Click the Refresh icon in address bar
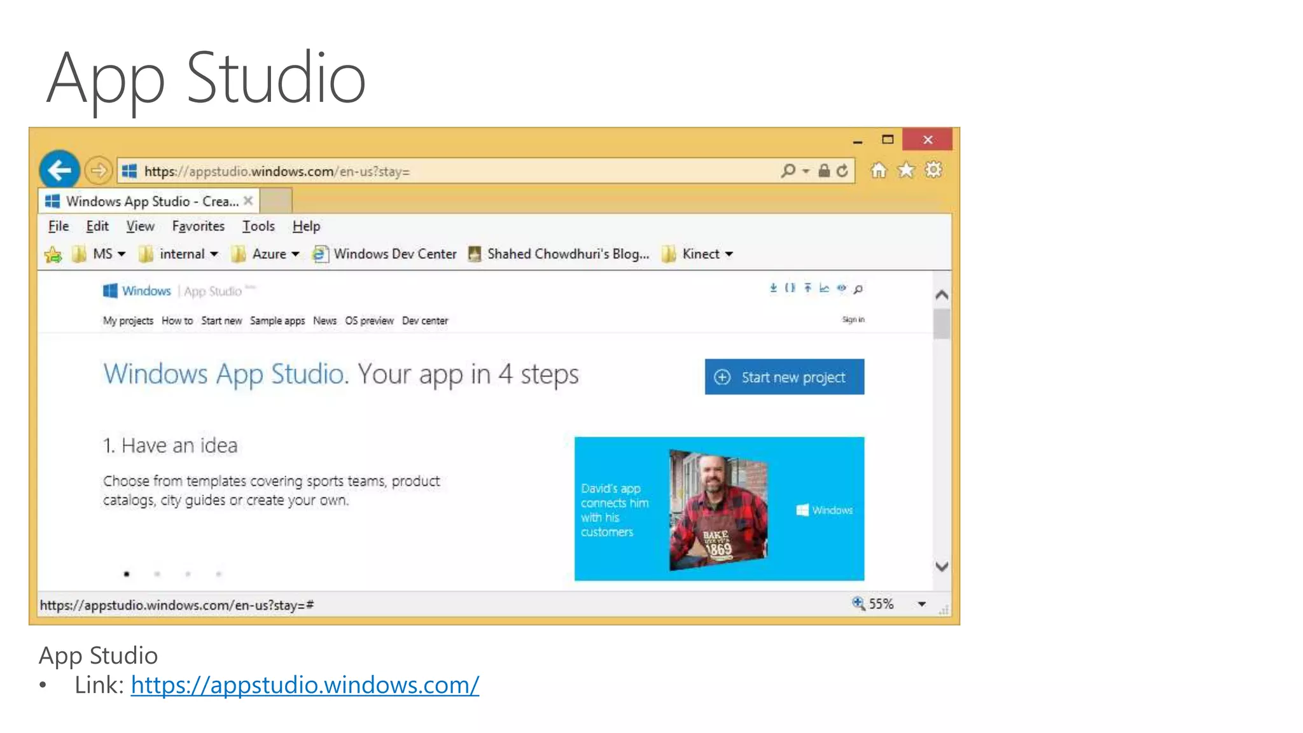1303x733 pixels. 842,171
